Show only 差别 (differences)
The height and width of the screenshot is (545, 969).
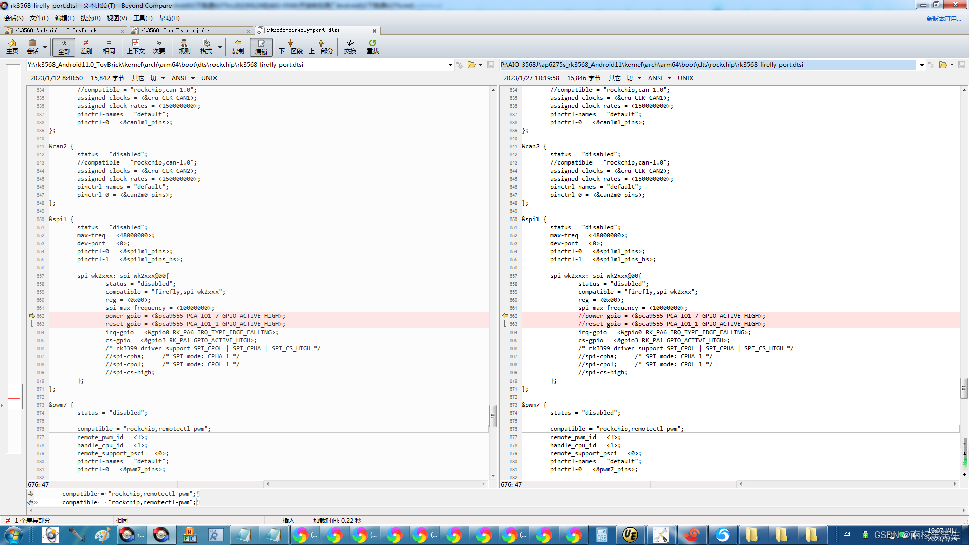point(86,47)
